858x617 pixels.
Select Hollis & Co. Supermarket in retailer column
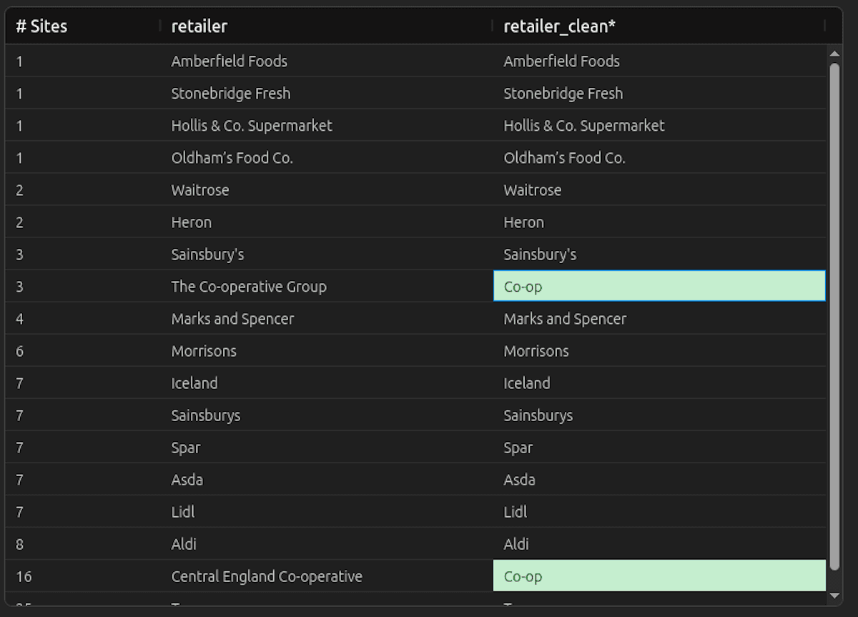point(252,125)
